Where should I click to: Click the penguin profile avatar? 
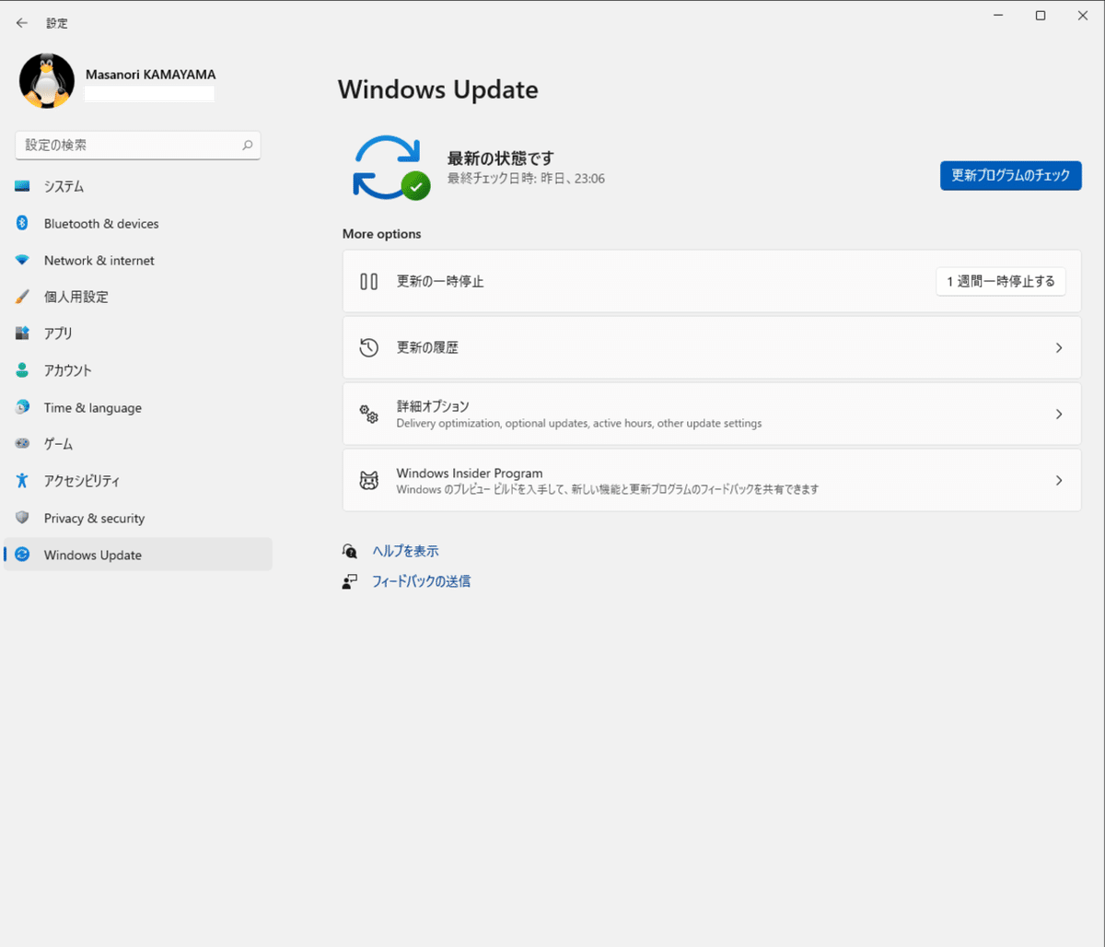[47, 81]
